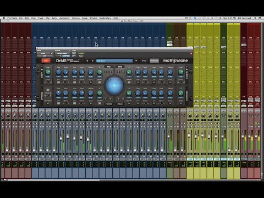Open the plugin window track selector dropdown
Image resolution: width=264 pixels, height=198 pixels.
[x=43, y=53]
